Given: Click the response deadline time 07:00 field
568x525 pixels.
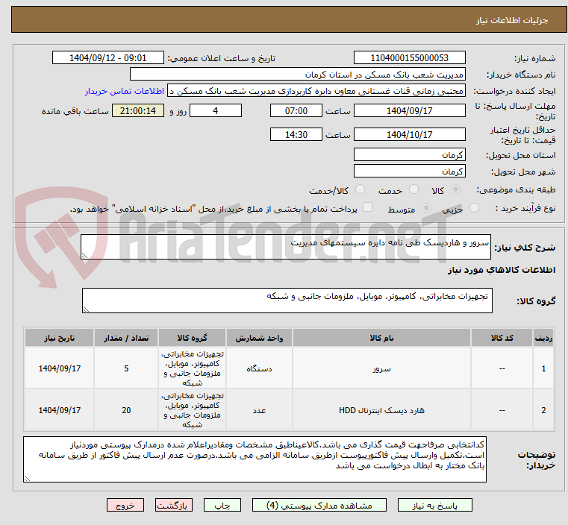Looking at the screenshot, I should click(296, 110).
